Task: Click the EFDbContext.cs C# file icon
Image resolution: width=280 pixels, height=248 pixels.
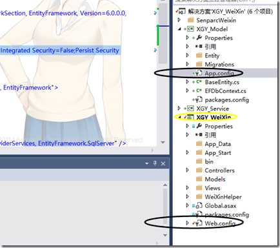Action: coord(199,90)
